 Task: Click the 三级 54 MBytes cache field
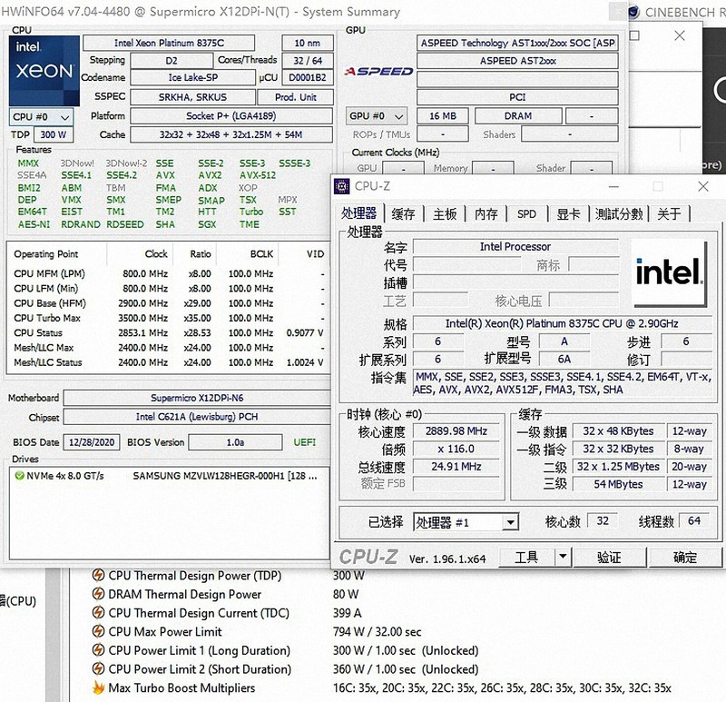click(619, 484)
